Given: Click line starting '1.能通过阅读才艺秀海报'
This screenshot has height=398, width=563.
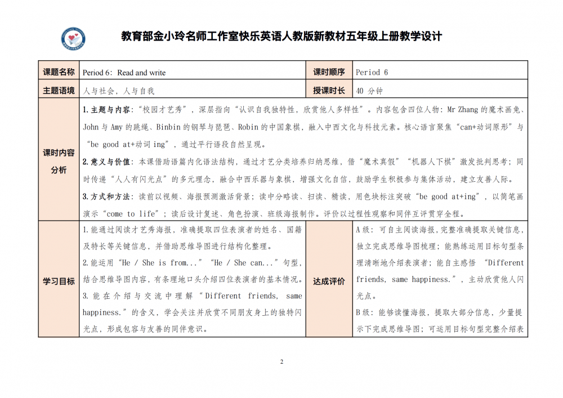Looking at the screenshot, I should [x=193, y=230].
